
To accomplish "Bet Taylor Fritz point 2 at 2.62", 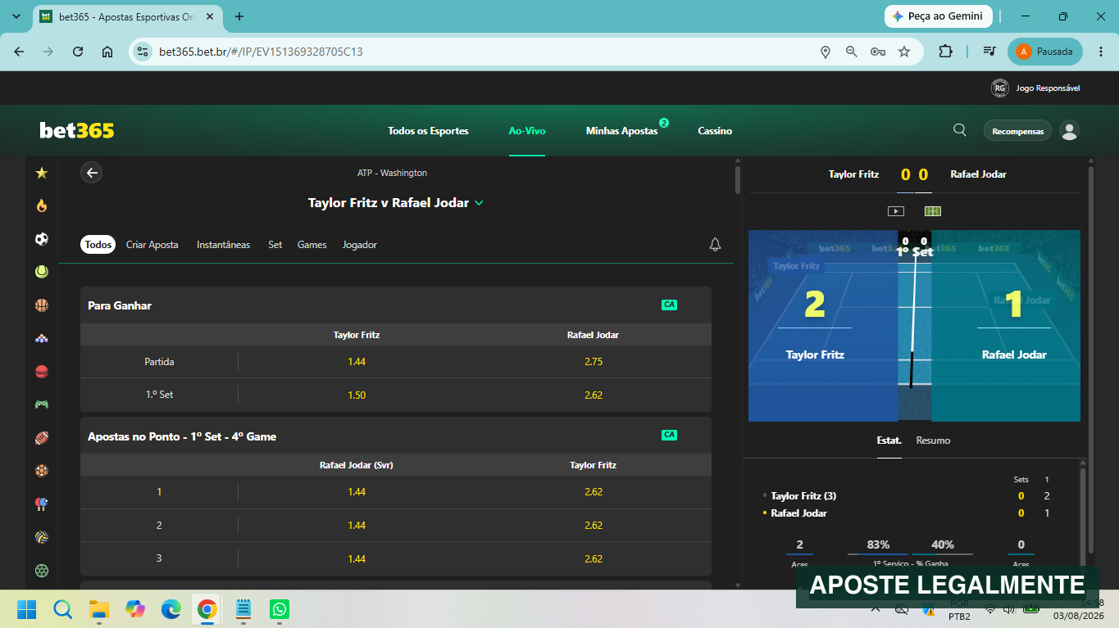I will (594, 526).
